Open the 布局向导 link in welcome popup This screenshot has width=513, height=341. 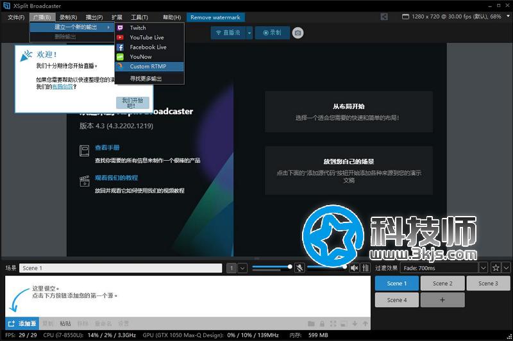click(x=62, y=87)
